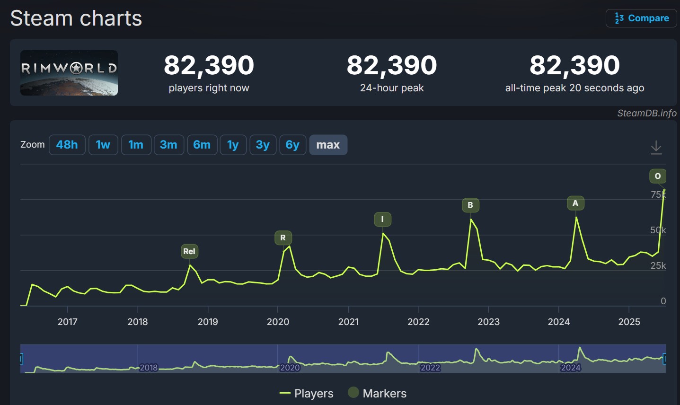Click the navigator at the 2020 label
The width and height of the screenshot is (680, 405).
click(x=290, y=368)
